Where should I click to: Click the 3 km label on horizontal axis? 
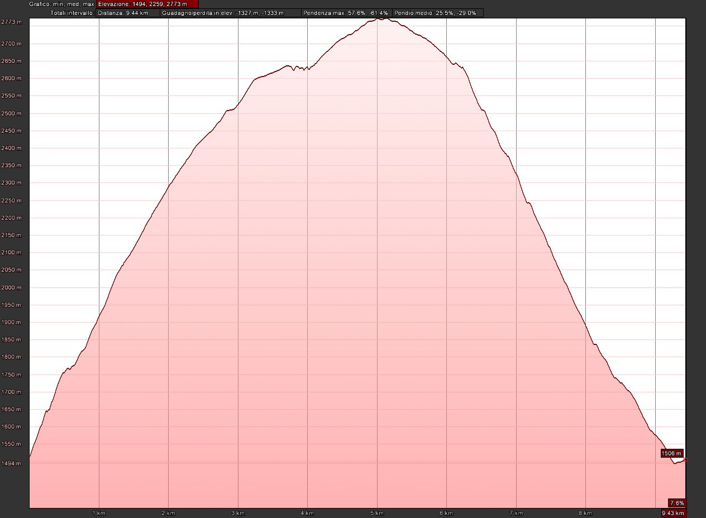click(x=237, y=512)
